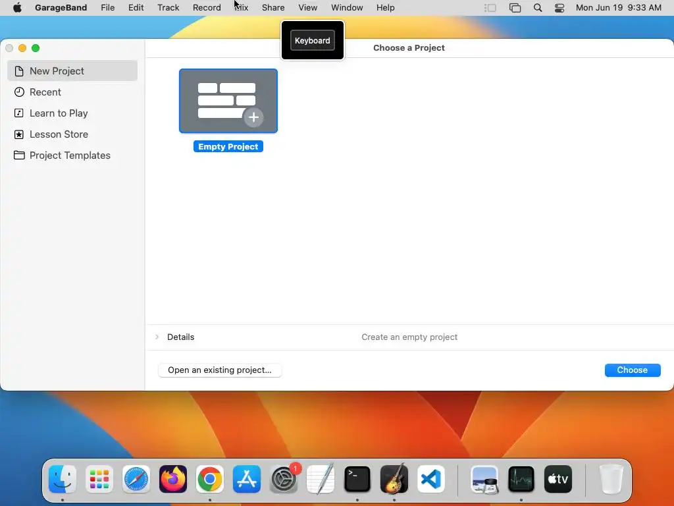The image size is (674, 506).
Task: Open App Store from the Dock
Action: [247, 479]
